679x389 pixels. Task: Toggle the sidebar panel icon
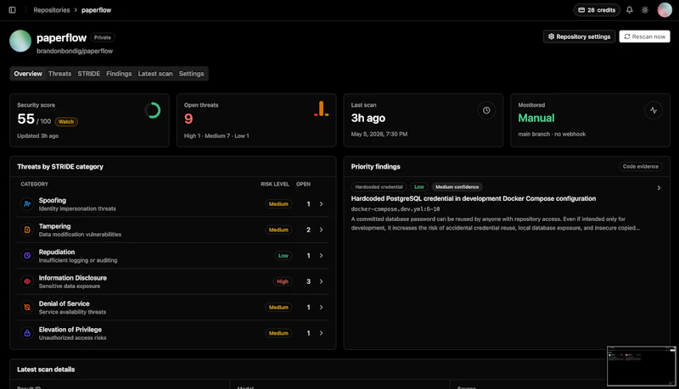click(12, 10)
